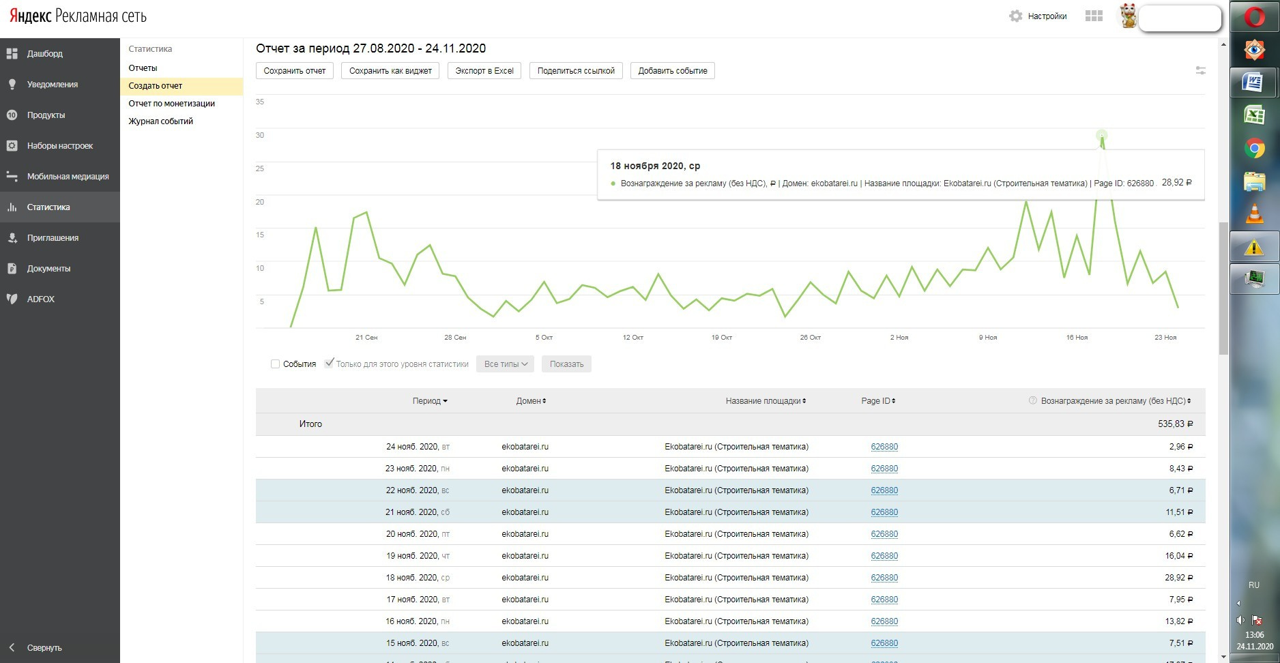Image resolution: width=1280 pixels, height=663 pixels.
Task: Expand the 'Все типы' dropdown
Action: [506, 364]
